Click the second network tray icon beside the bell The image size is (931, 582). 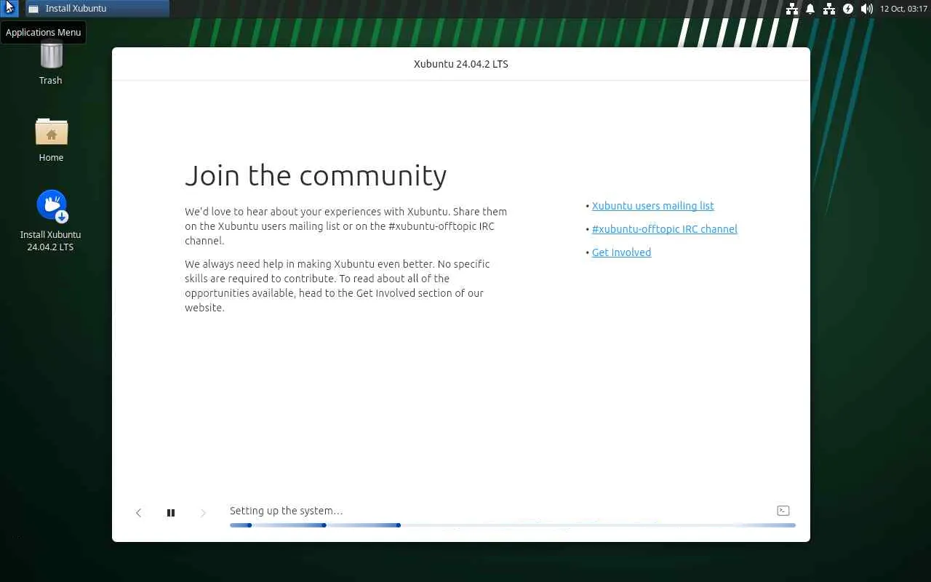pyautogui.click(x=829, y=9)
